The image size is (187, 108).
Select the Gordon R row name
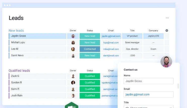click(x=16, y=83)
